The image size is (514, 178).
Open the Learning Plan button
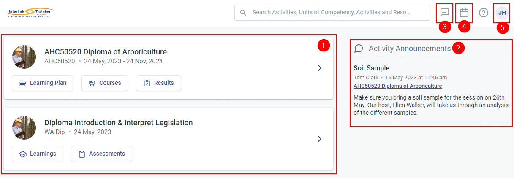pyautogui.click(x=43, y=83)
